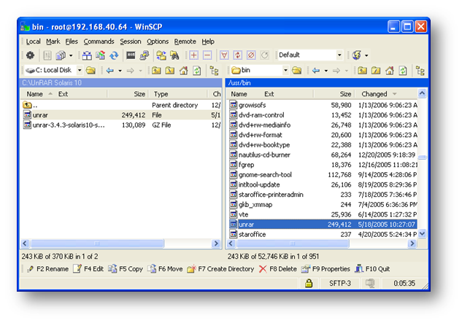Click the Compare directories icon
The width and height of the screenshot is (462, 323).
(87, 55)
